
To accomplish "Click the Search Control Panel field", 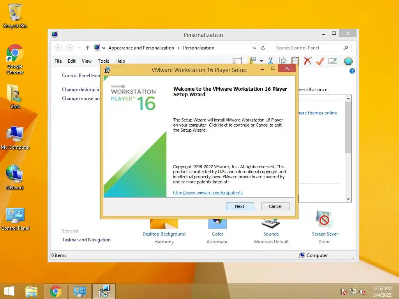I will pos(312,48).
